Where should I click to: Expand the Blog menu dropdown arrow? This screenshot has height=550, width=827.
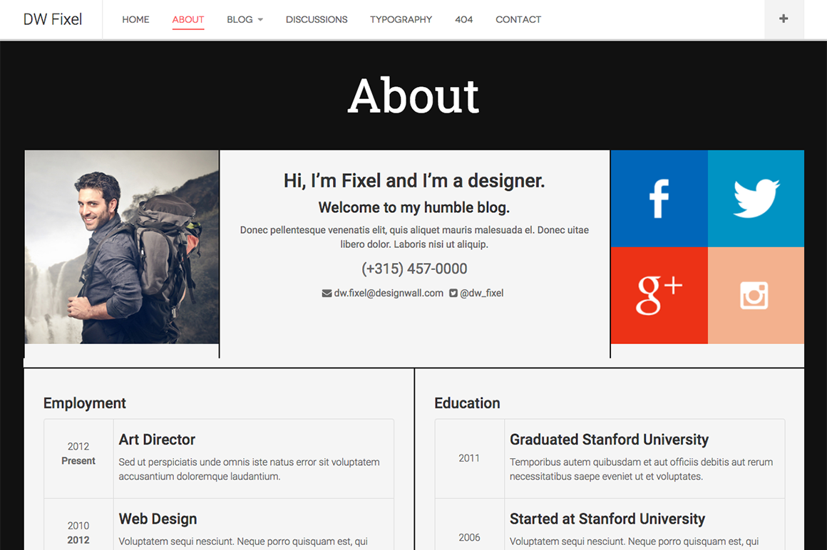(260, 20)
